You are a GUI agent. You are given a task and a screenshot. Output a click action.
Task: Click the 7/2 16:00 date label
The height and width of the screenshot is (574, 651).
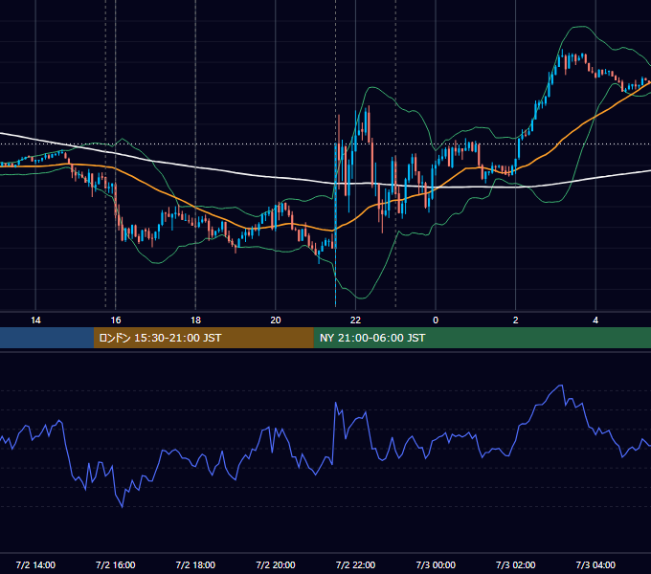coord(116,564)
